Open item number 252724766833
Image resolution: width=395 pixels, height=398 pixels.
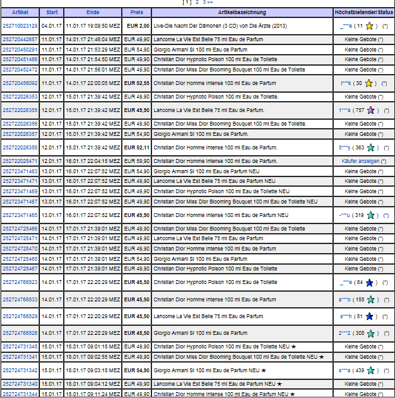[x=20, y=299]
